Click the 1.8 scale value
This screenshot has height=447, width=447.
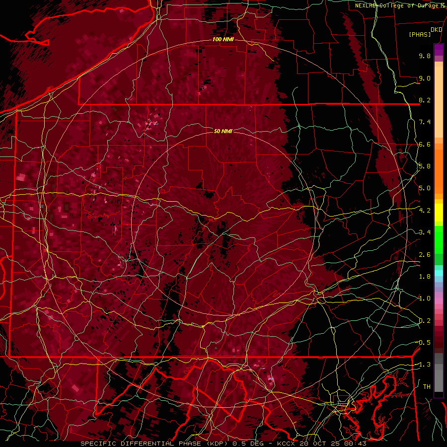(425, 277)
